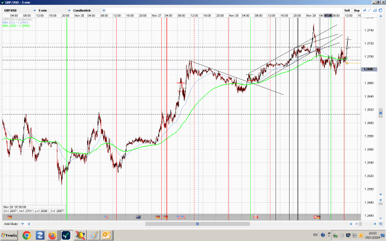Click the vertical price scrollbar thumb
The image size is (386, 241).
click(380, 113)
